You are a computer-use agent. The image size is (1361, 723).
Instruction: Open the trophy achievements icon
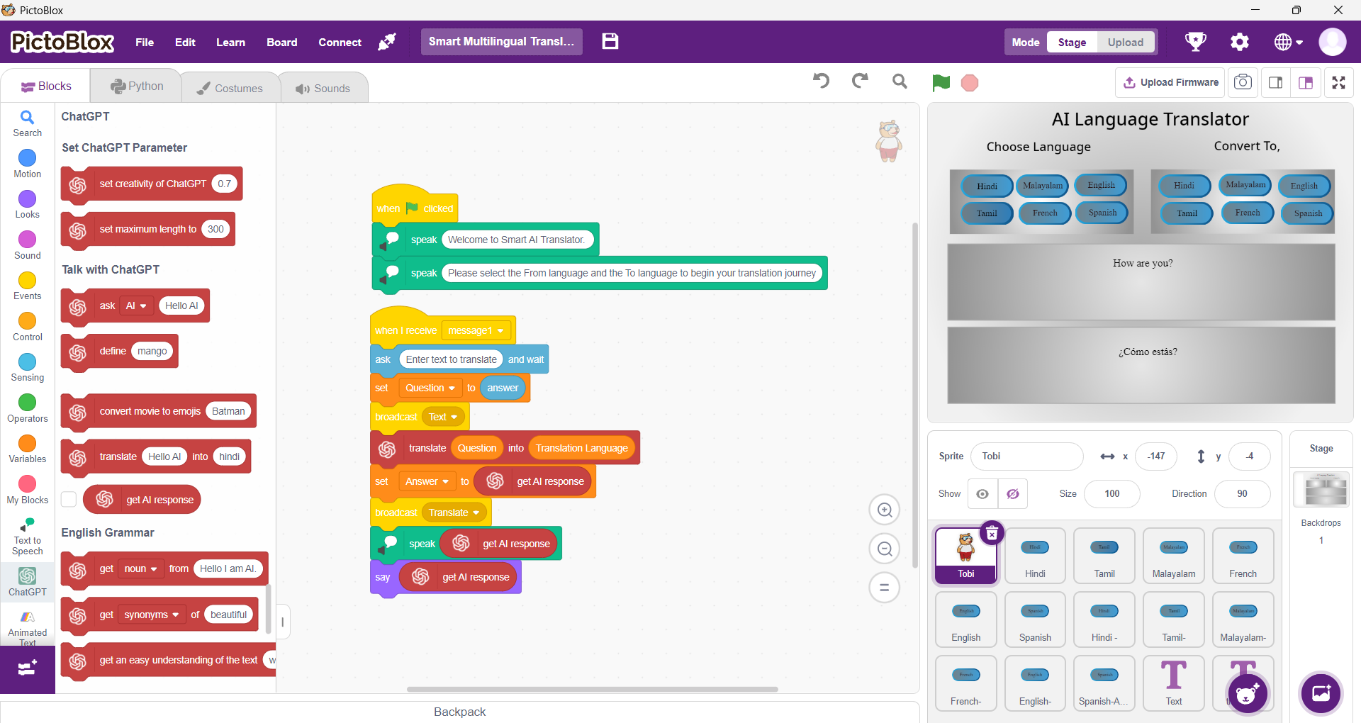[1196, 42]
